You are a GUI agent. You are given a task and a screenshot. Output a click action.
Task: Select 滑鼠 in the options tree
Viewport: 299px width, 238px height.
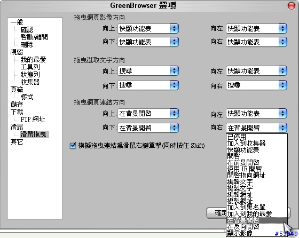[17, 126]
